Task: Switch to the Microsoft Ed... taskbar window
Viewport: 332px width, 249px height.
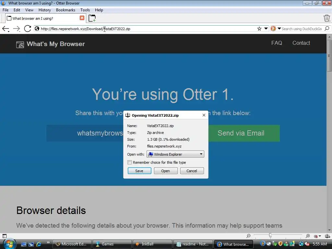Action: click(72, 244)
